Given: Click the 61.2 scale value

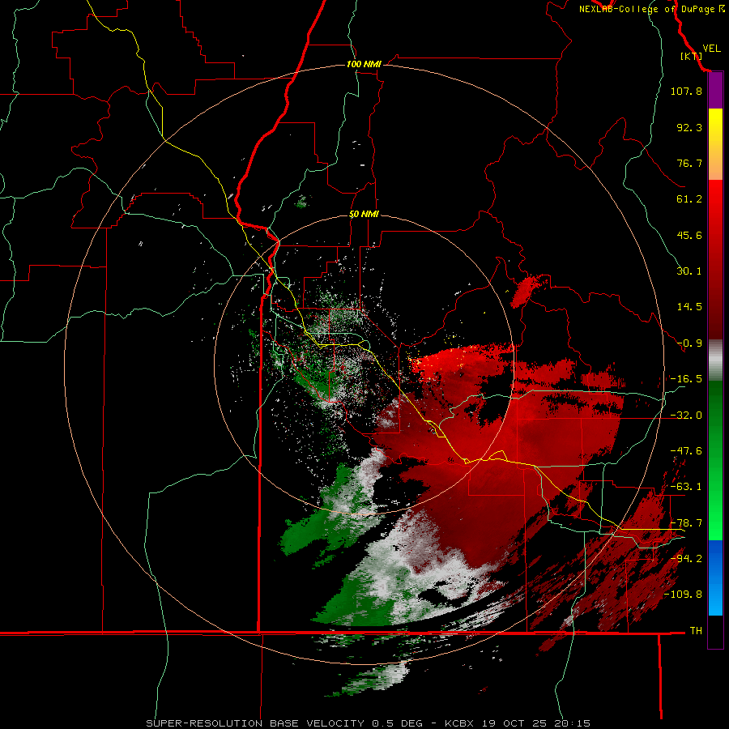Looking at the screenshot, I should coord(689,199).
